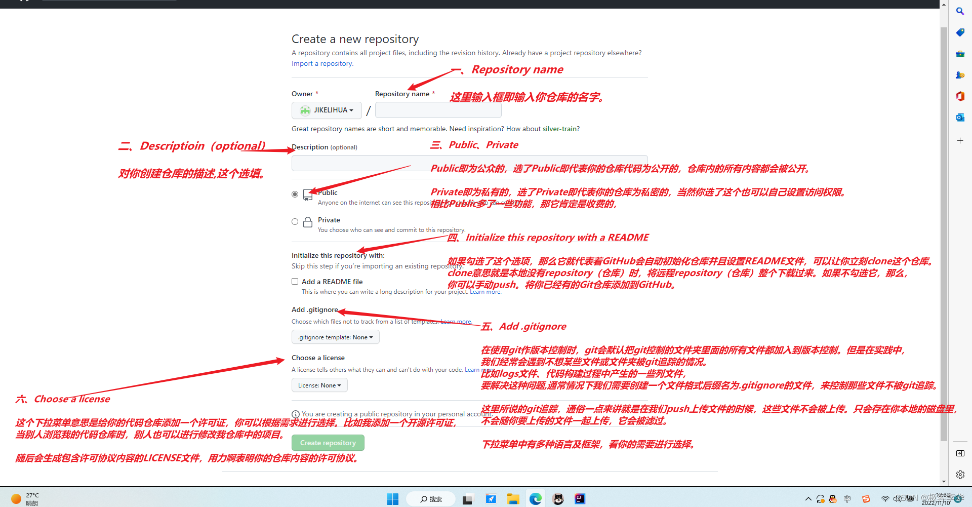Viewport: 972px width, 507px height.
Task: Open Edge sidebar Games icon
Action: point(960,75)
